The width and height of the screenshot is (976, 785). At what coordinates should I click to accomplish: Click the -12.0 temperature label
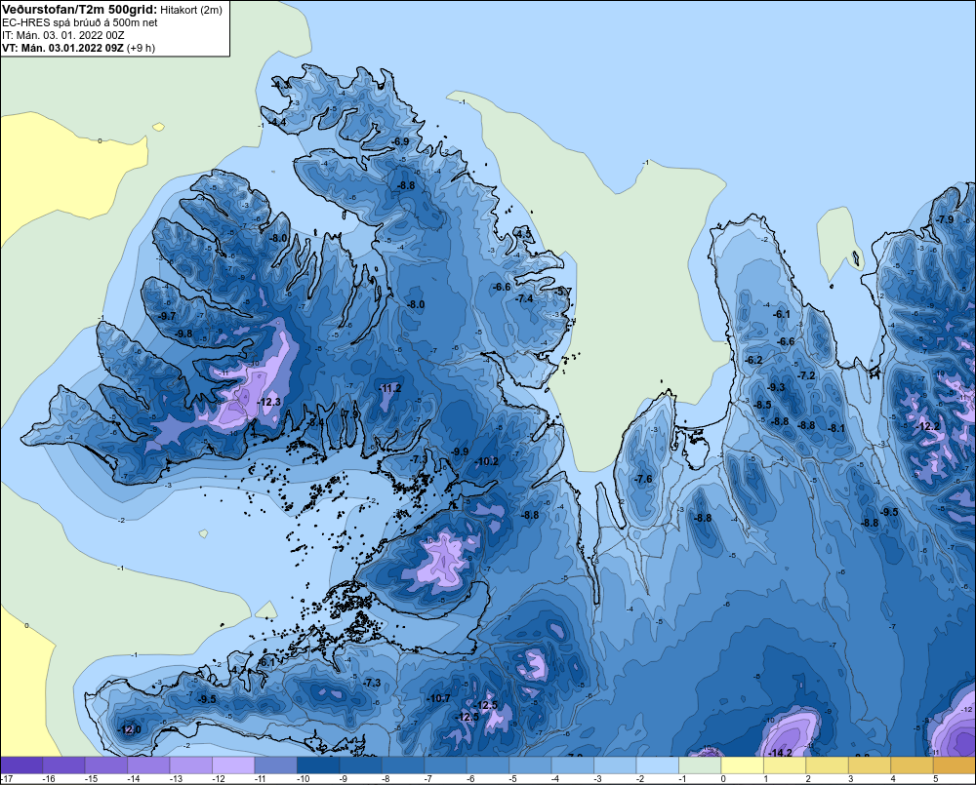[130, 729]
